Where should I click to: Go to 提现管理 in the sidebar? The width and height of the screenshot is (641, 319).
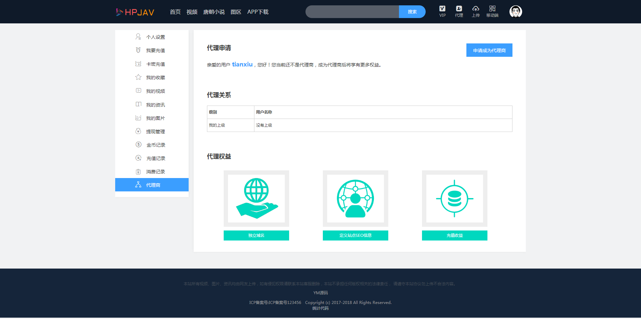155,132
